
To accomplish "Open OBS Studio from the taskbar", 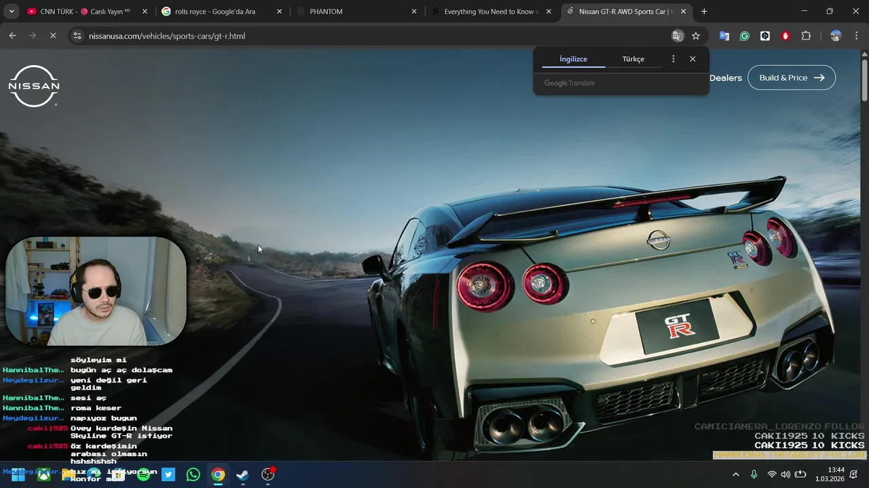I will 268,475.
